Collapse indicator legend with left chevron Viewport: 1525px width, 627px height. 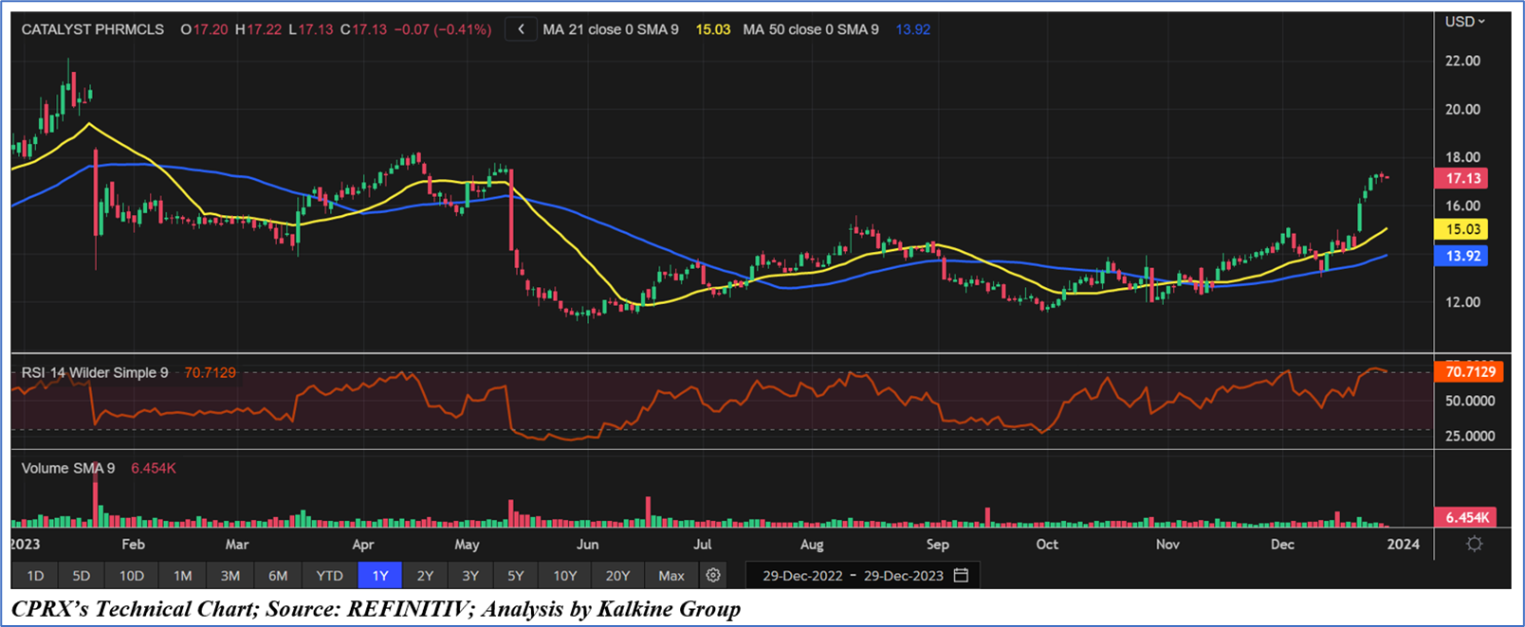click(x=521, y=29)
